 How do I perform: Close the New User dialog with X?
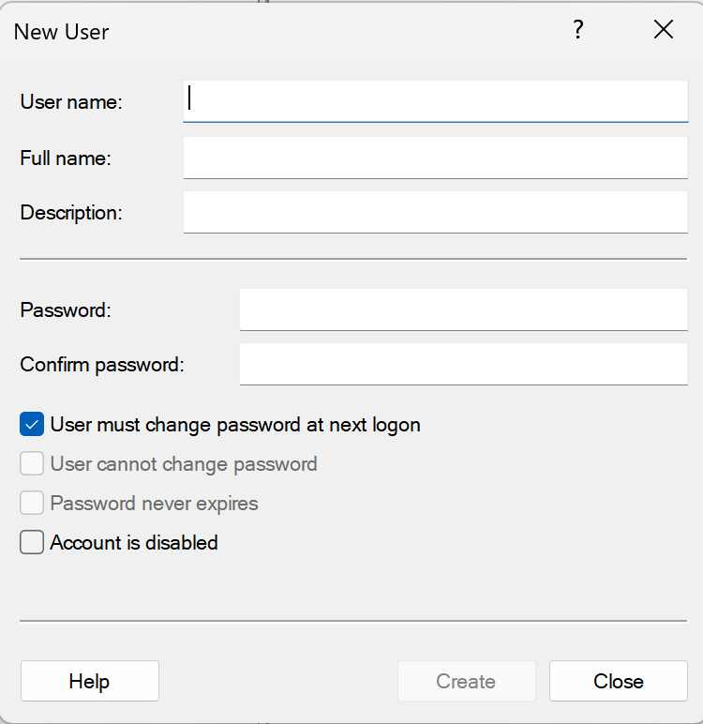[x=664, y=30]
